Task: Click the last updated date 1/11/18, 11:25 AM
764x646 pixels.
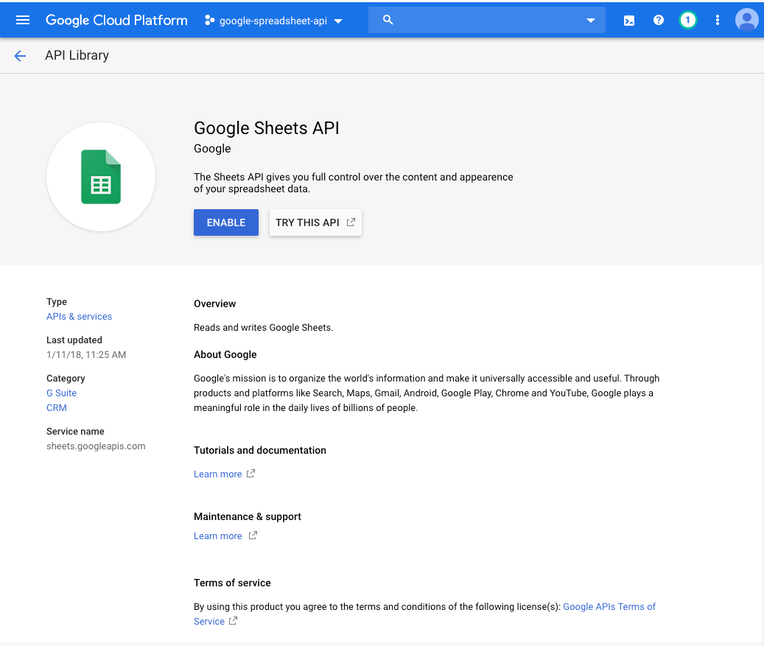Action: [x=86, y=354]
